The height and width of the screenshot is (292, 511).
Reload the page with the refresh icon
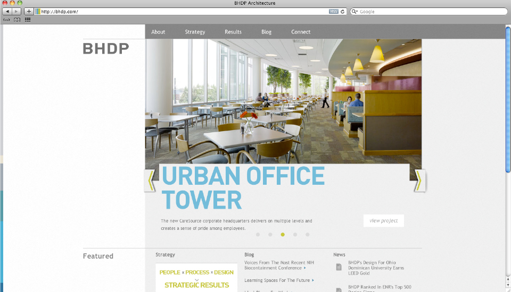click(x=343, y=11)
